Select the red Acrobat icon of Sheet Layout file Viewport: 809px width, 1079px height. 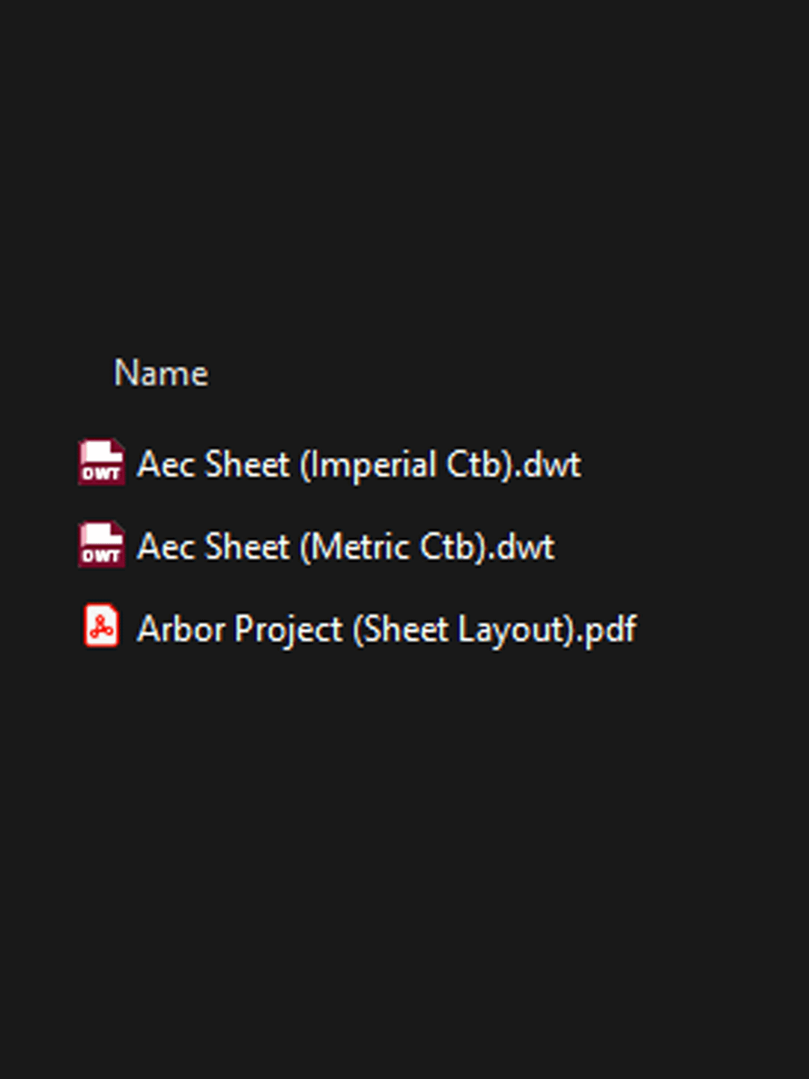(x=101, y=626)
